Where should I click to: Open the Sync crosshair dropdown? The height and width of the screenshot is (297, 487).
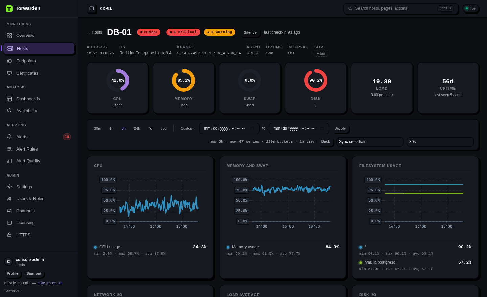[x=370, y=142]
